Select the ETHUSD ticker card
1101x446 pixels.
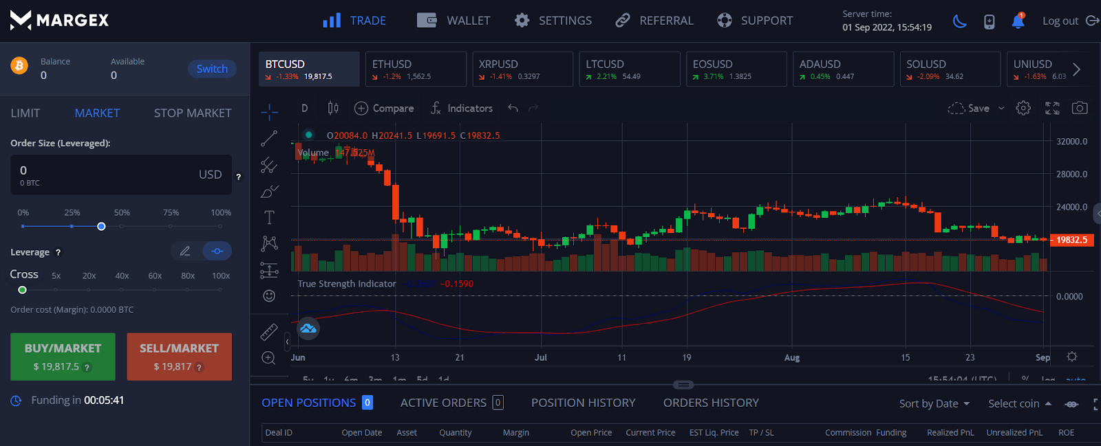click(x=416, y=69)
